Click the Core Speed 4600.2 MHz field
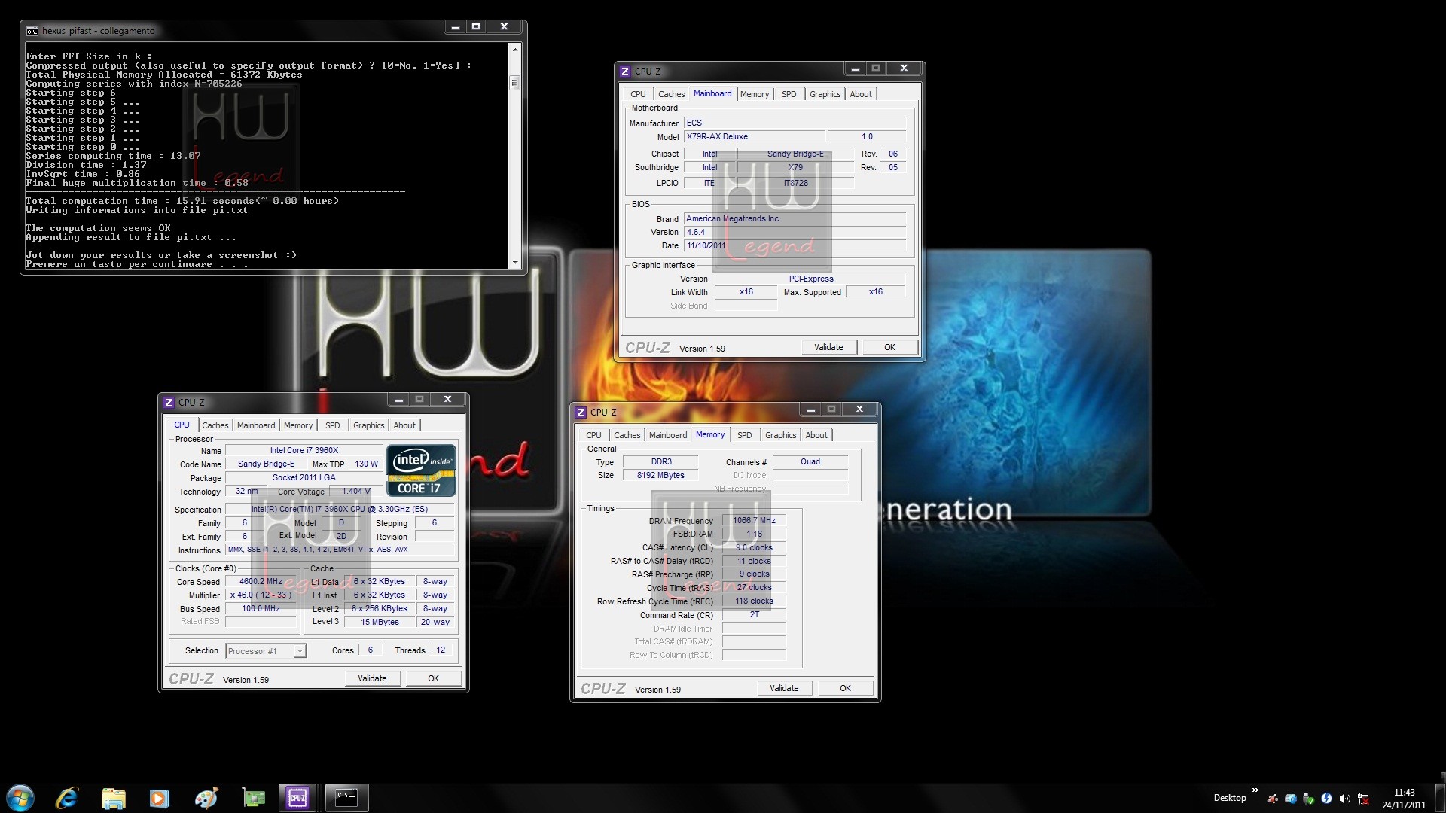 click(x=261, y=582)
